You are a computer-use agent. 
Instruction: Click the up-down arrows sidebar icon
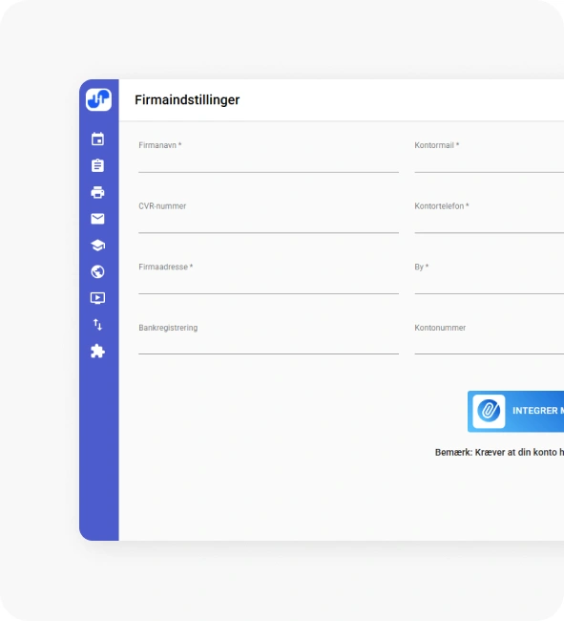(97, 325)
